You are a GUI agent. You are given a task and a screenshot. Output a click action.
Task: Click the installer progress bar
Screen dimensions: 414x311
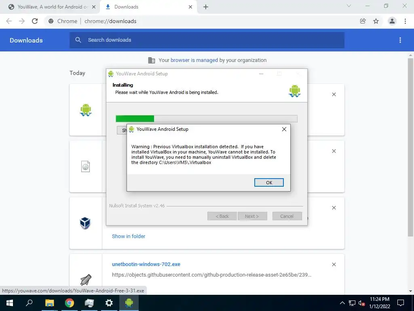point(207,119)
